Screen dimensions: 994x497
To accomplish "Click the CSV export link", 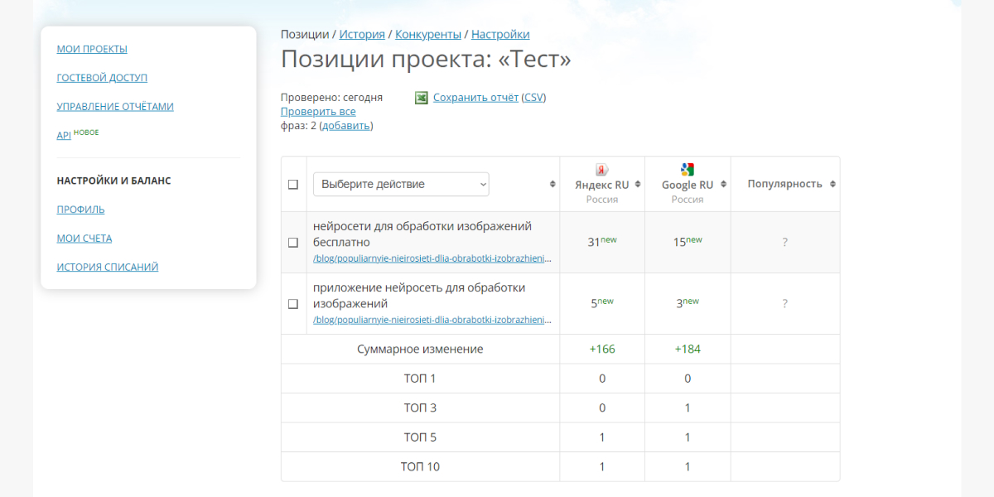I will coord(534,97).
